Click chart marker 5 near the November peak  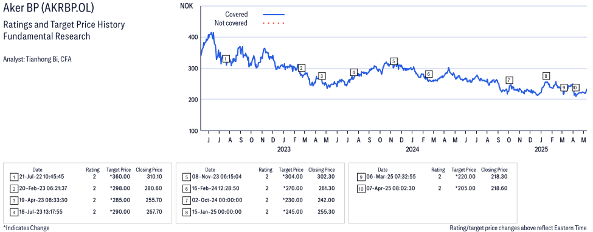pos(394,61)
